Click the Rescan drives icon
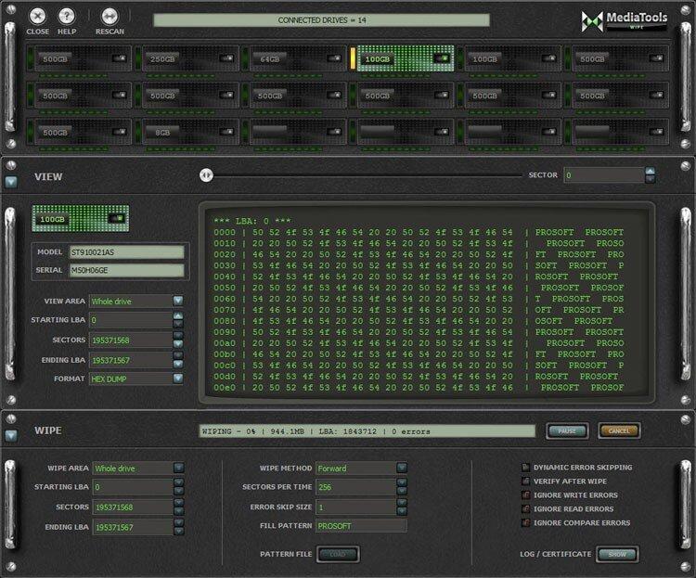The image size is (696, 578). 110,17
